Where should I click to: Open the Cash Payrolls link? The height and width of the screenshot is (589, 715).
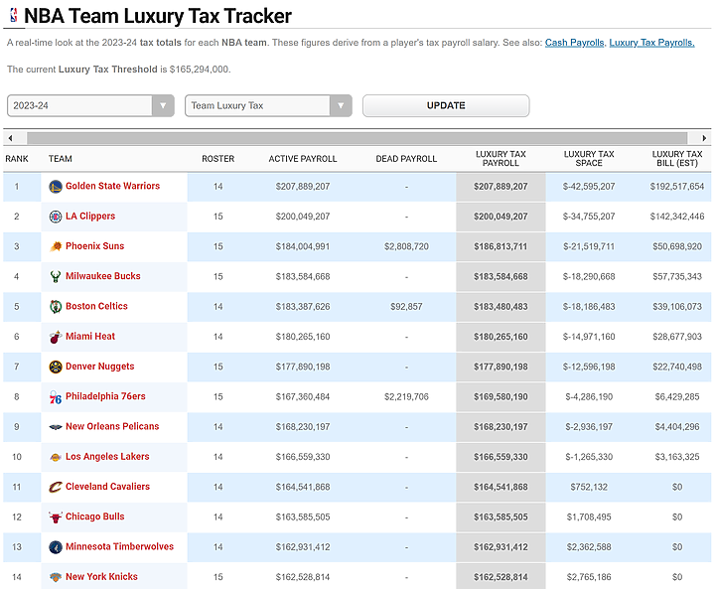(x=574, y=43)
